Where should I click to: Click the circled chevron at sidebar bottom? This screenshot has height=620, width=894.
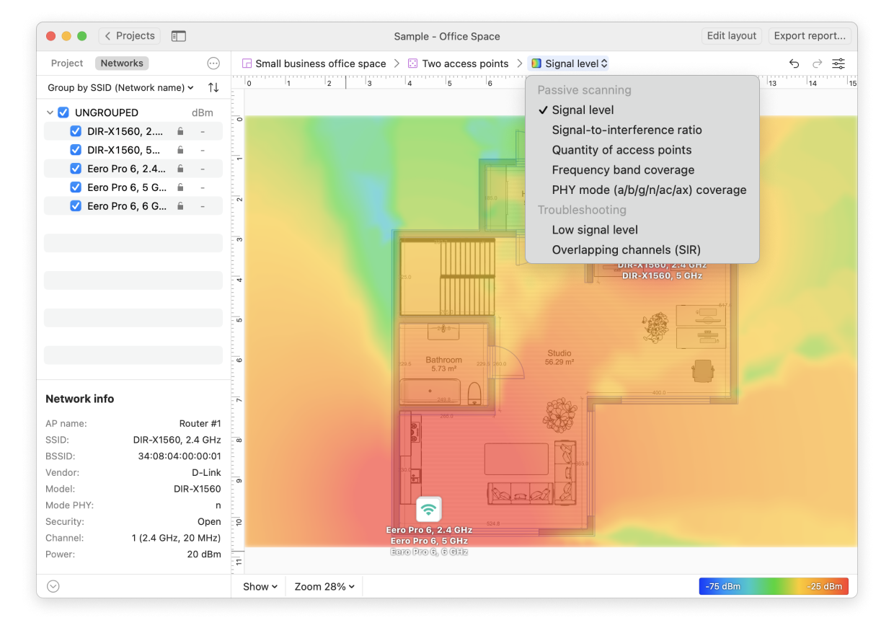pos(53,586)
